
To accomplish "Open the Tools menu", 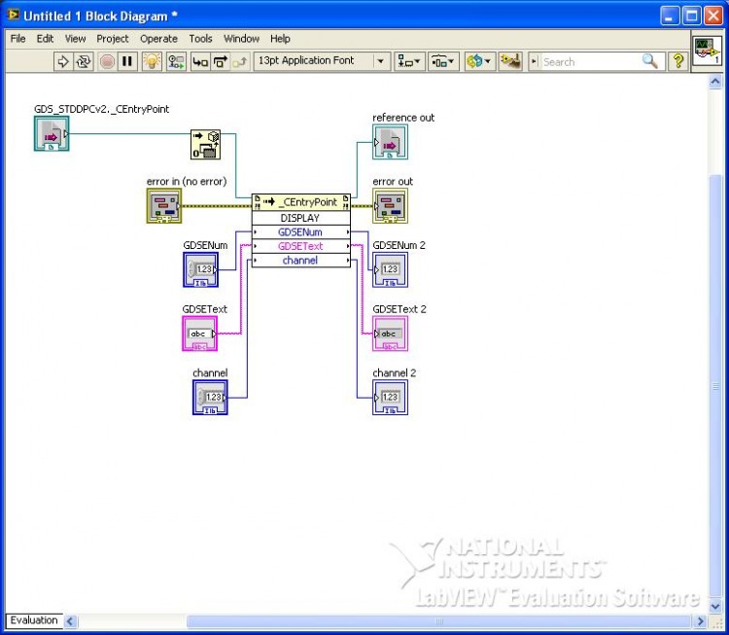I will pos(200,39).
